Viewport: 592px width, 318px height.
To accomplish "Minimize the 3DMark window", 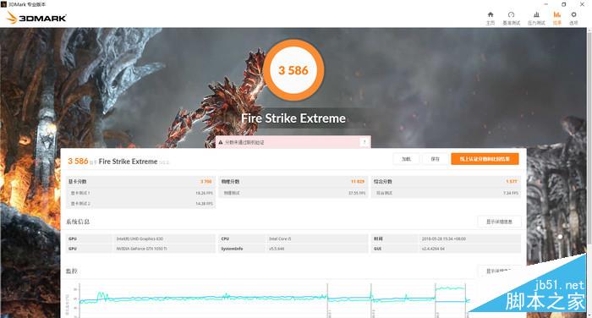I will click(x=546, y=4).
